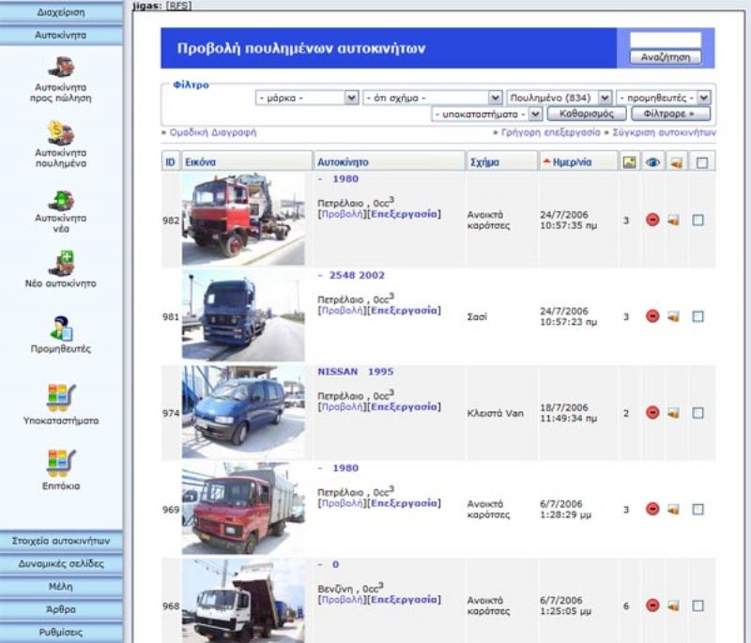
Task: Open the υποκαταστήματα dropdown filter
Action: (x=486, y=114)
